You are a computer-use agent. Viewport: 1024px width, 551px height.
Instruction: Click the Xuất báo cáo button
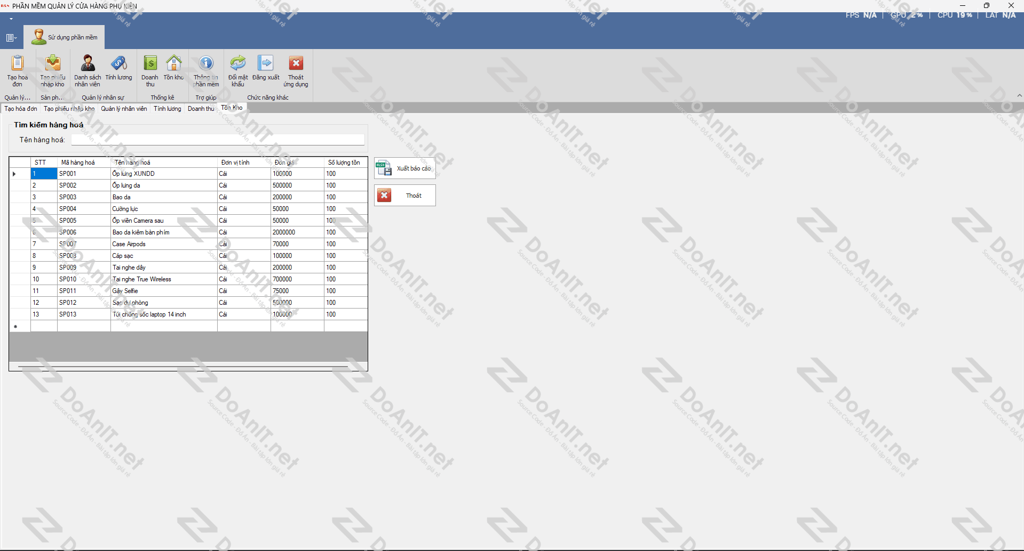coord(405,168)
